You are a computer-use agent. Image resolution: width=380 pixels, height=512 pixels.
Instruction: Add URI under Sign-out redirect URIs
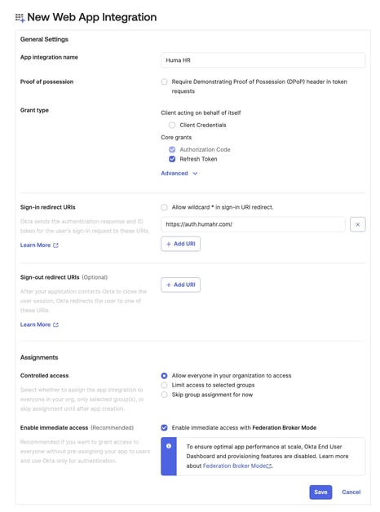(x=180, y=285)
